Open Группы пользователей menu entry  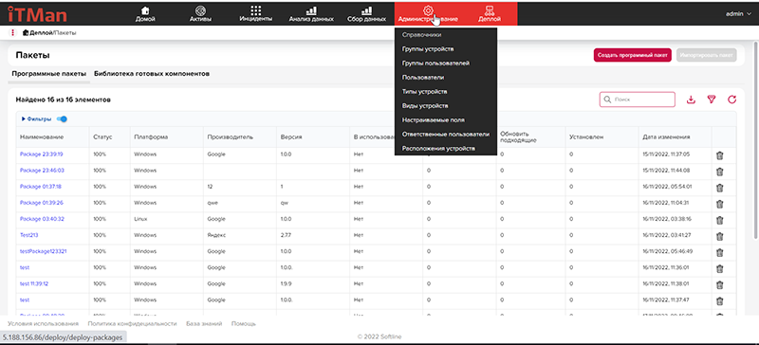tap(435, 63)
